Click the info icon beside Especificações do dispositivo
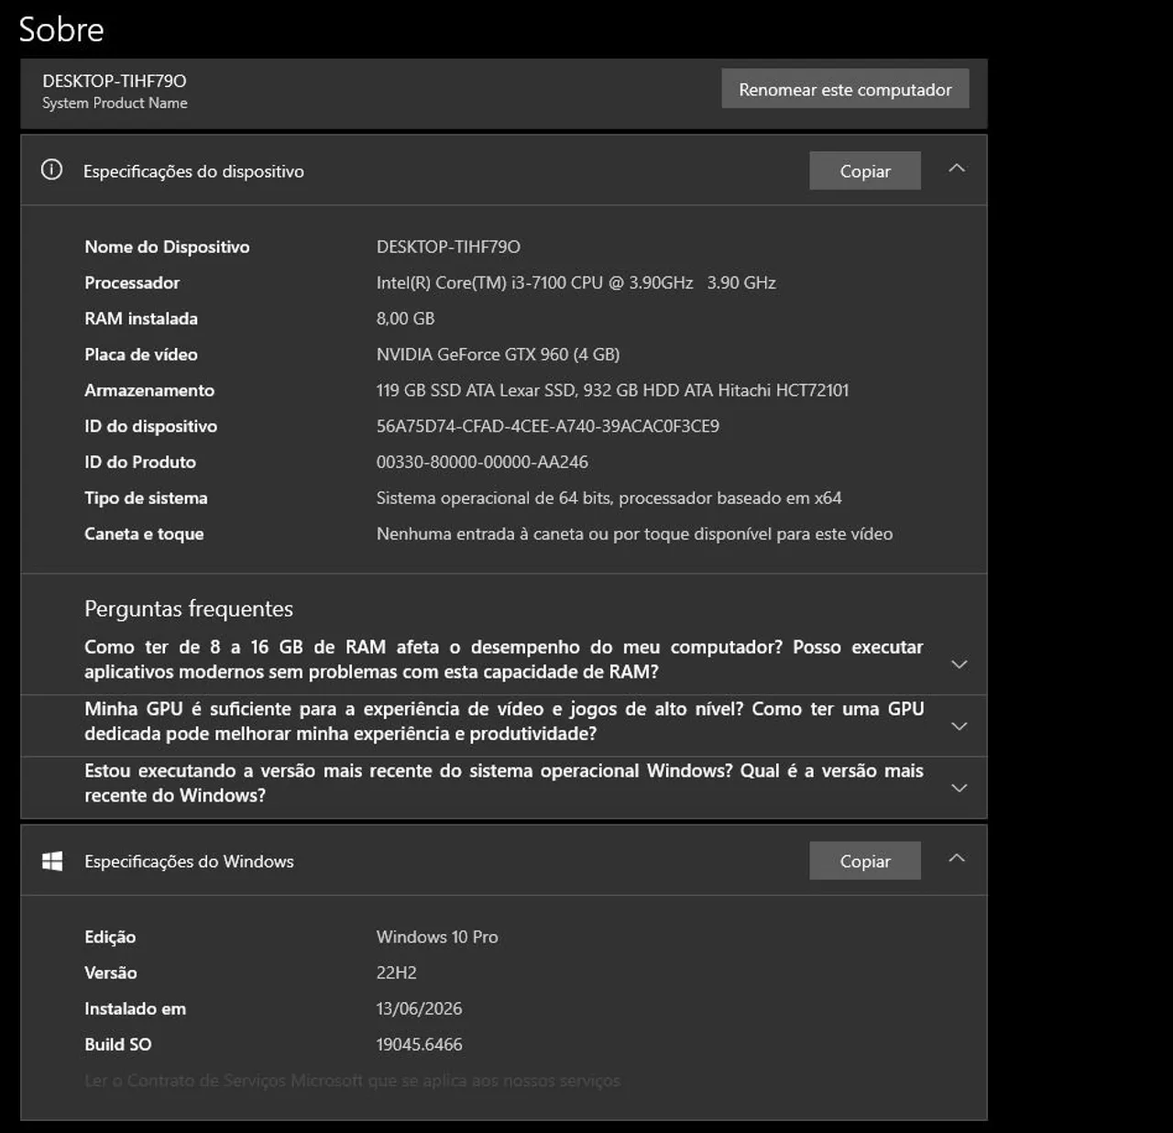 pyautogui.click(x=52, y=169)
